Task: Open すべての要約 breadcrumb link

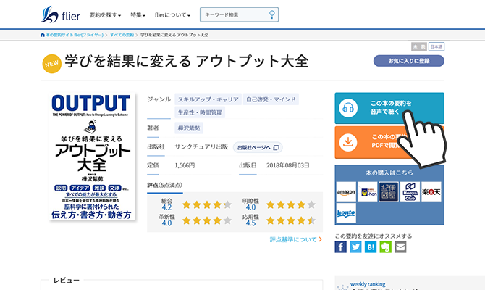Action: tap(122, 35)
